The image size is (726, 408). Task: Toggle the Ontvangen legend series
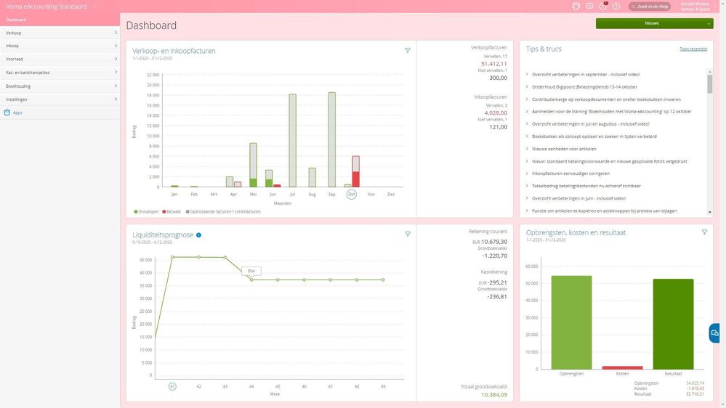[146, 212]
